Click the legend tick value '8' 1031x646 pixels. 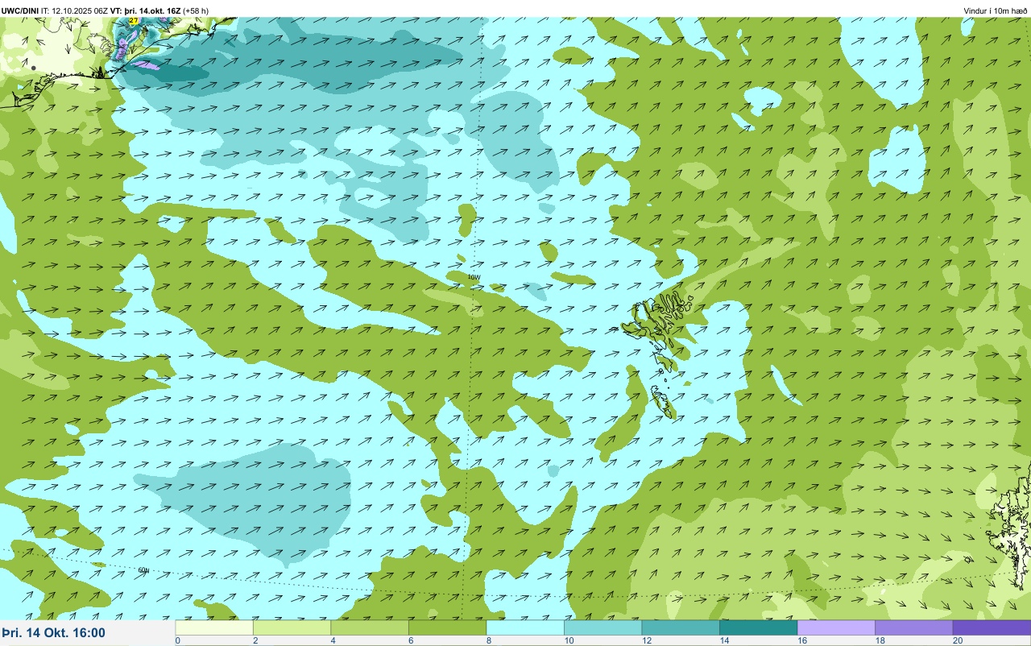(488, 640)
